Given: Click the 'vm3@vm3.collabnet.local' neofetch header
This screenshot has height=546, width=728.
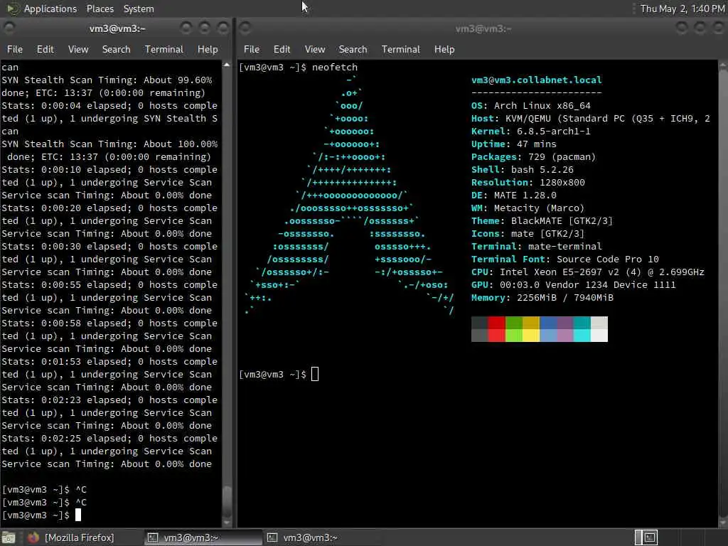Looking at the screenshot, I should point(536,80).
